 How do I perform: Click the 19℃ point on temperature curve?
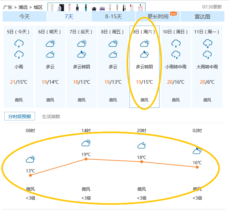point(86,159)
